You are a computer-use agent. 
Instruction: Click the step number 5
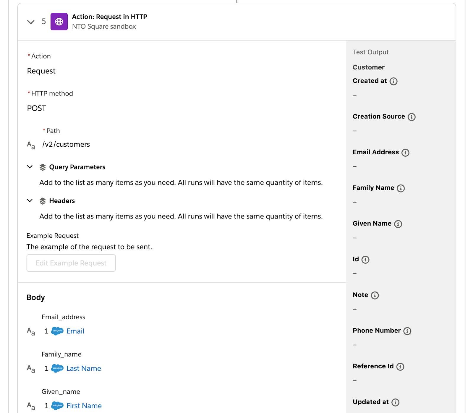[x=44, y=21]
